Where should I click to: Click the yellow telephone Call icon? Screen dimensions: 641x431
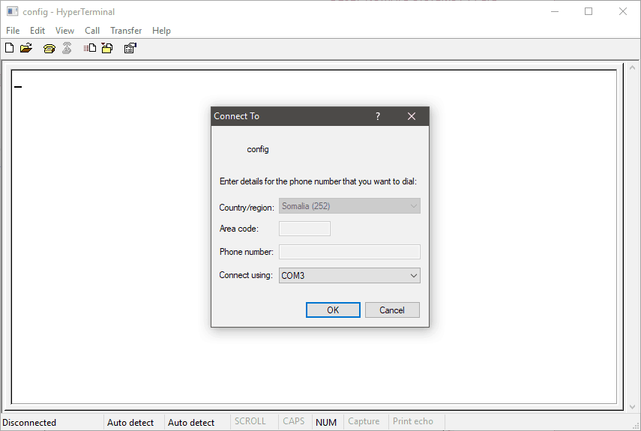(x=49, y=49)
